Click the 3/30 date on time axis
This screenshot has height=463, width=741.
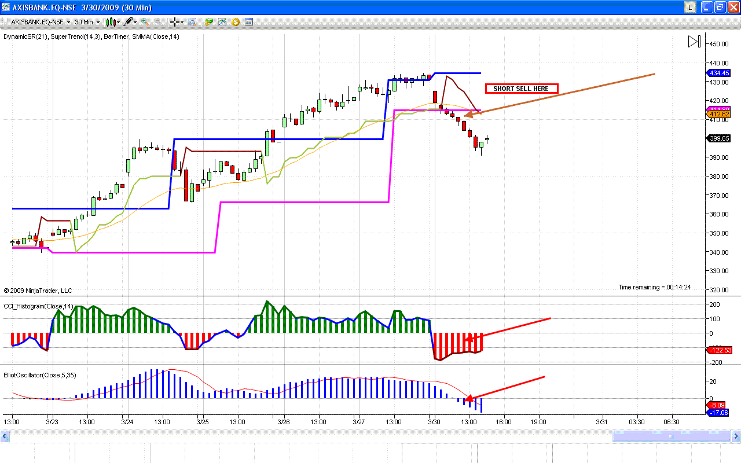(434, 422)
